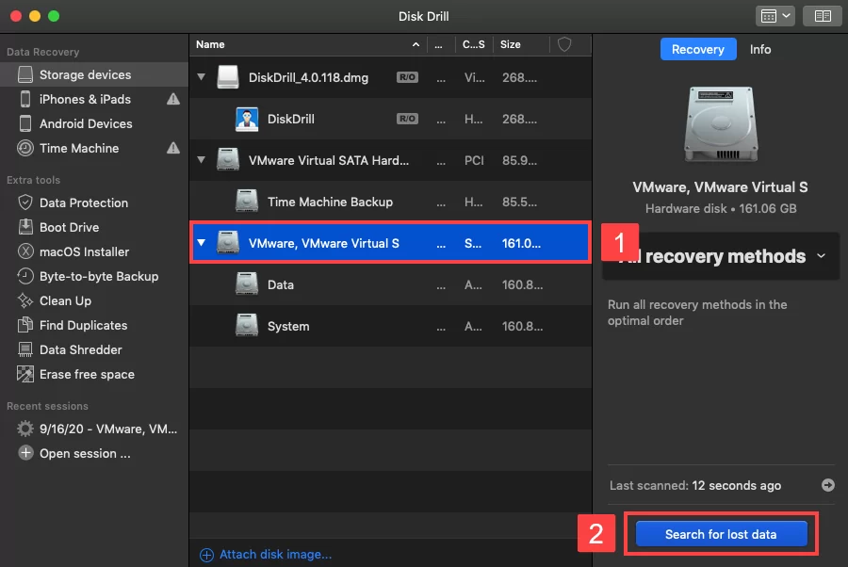Switch to the Info tab
Screen dimensions: 848x567
[759, 49]
